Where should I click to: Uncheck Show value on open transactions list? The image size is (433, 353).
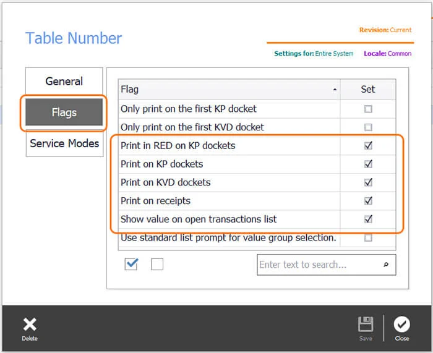pos(368,219)
